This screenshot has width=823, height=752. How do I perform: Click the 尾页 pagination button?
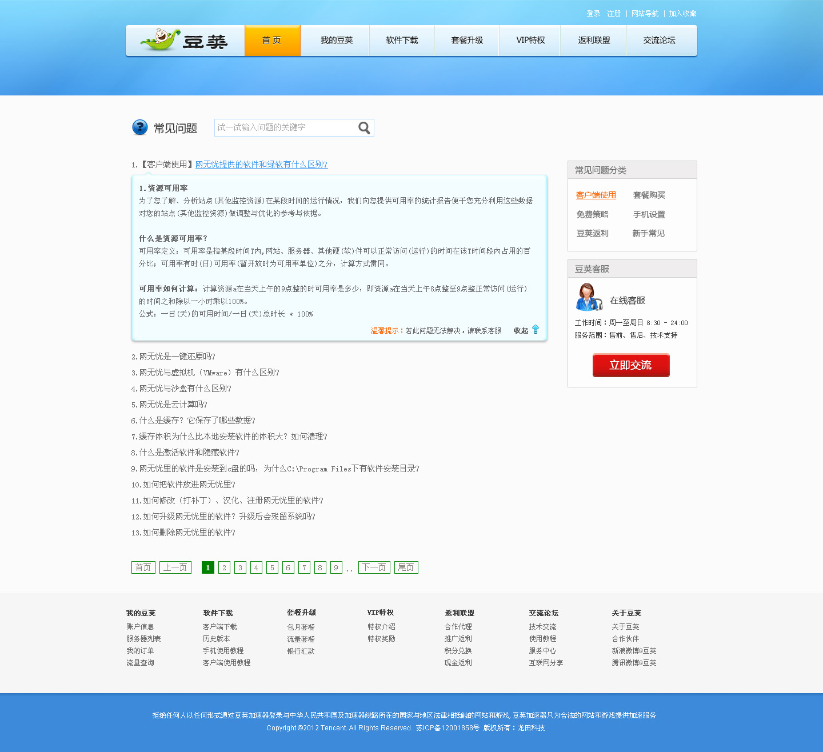pyautogui.click(x=406, y=567)
